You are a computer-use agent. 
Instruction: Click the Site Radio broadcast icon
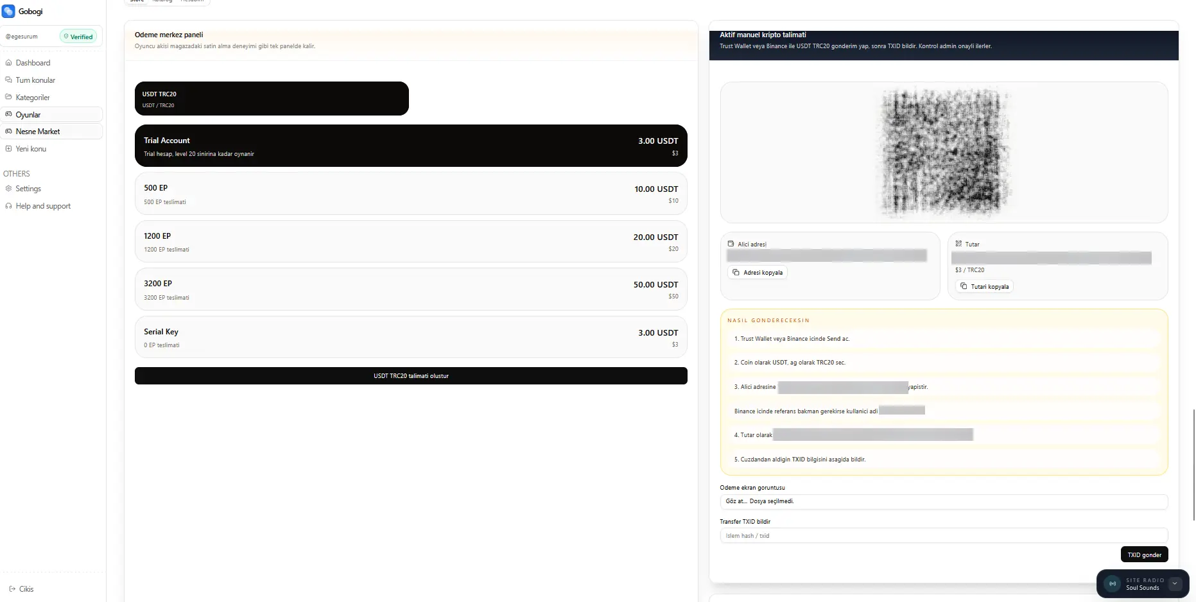tap(1113, 584)
